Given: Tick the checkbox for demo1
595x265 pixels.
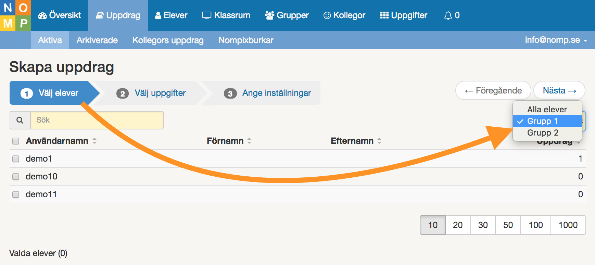Looking at the screenshot, I should (x=16, y=159).
